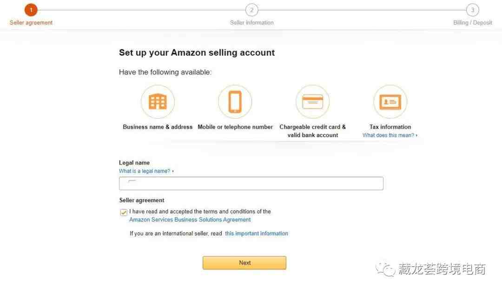Toggle the seller agreement acceptance checkbox
Viewport: 502px width, 291px height.
click(x=124, y=212)
